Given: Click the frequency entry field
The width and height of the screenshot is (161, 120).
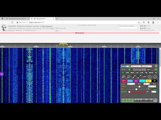Looking at the screenshot, I should point(125,66).
